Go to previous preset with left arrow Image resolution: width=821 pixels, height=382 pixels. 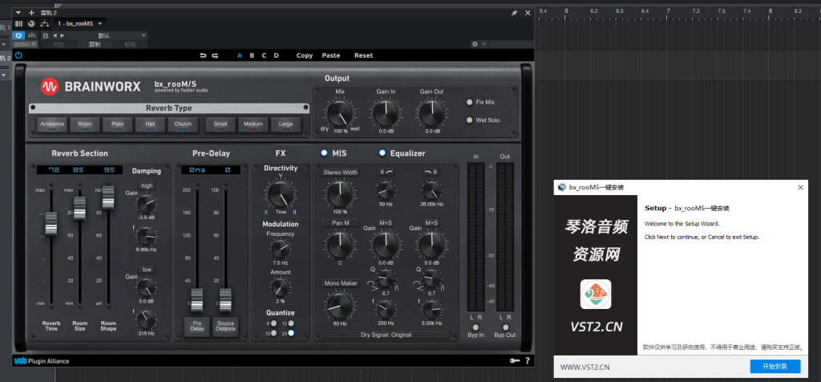55,35
